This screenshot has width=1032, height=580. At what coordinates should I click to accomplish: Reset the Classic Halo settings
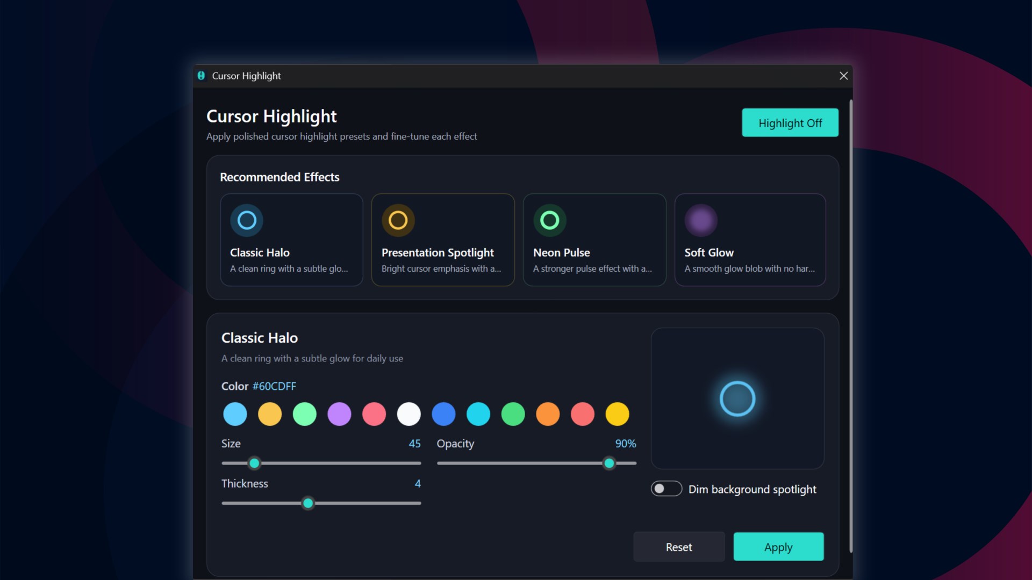tap(679, 547)
